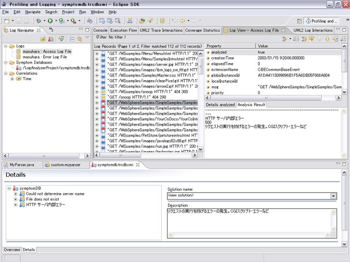This screenshot has width=350, height=262.
Task: Click Import Log icon in Log Navigator
Action: 43,39
